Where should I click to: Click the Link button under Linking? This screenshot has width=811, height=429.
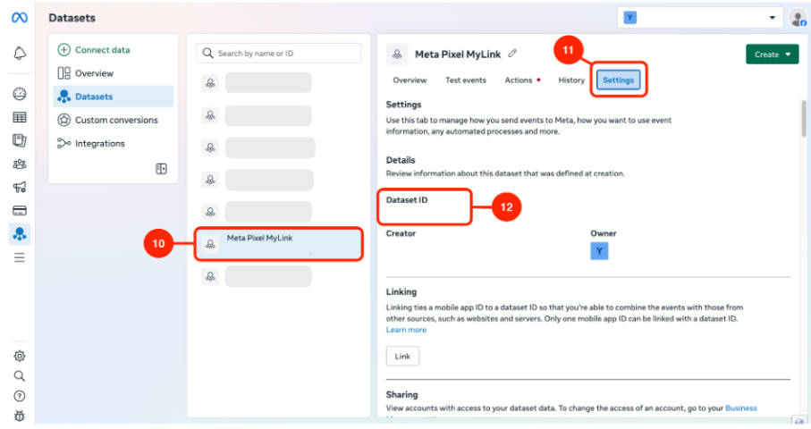(402, 356)
